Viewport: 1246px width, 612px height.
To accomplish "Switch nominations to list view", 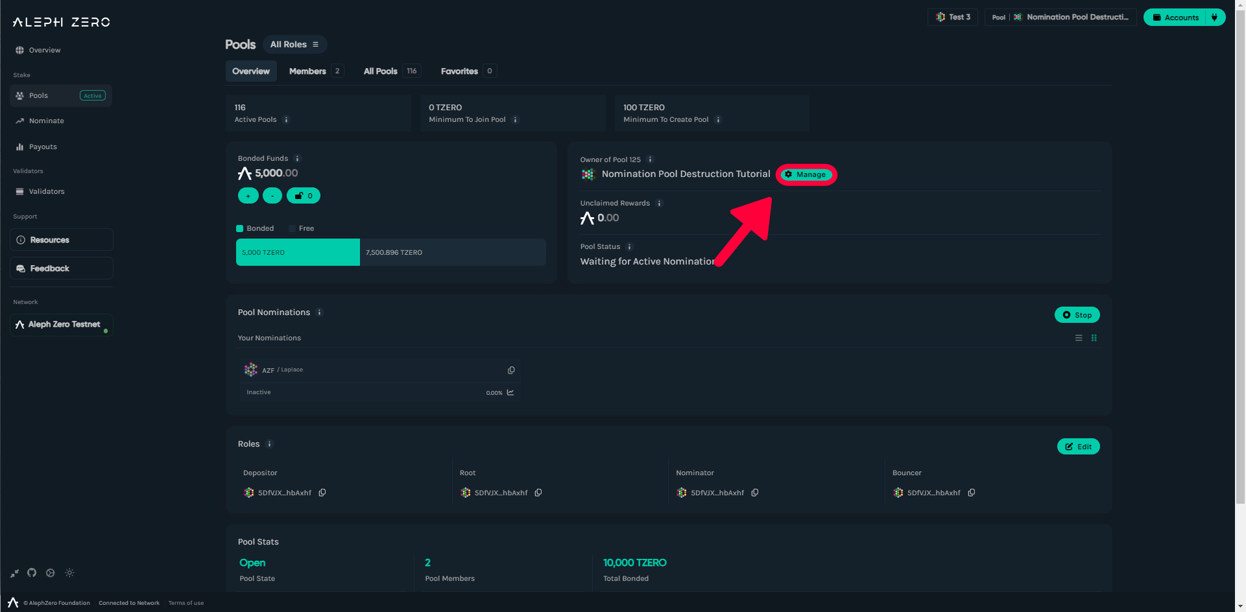I will 1079,338.
